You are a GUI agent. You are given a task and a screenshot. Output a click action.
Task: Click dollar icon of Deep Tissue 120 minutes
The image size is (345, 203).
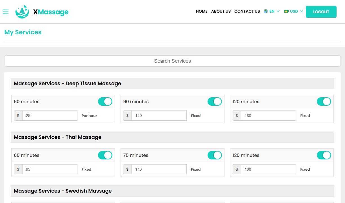tap(237, 116)
